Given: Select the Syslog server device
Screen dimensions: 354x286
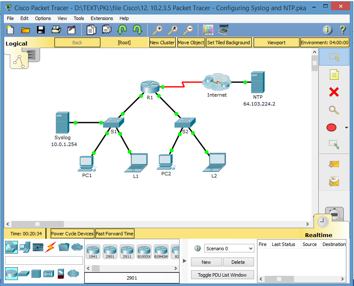Looking at the screenshot, I should (x=62, y=123).
